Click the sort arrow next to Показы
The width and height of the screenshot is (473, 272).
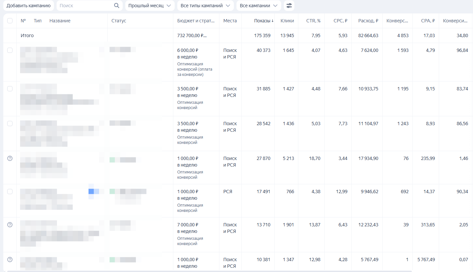(x=272, y=21)
